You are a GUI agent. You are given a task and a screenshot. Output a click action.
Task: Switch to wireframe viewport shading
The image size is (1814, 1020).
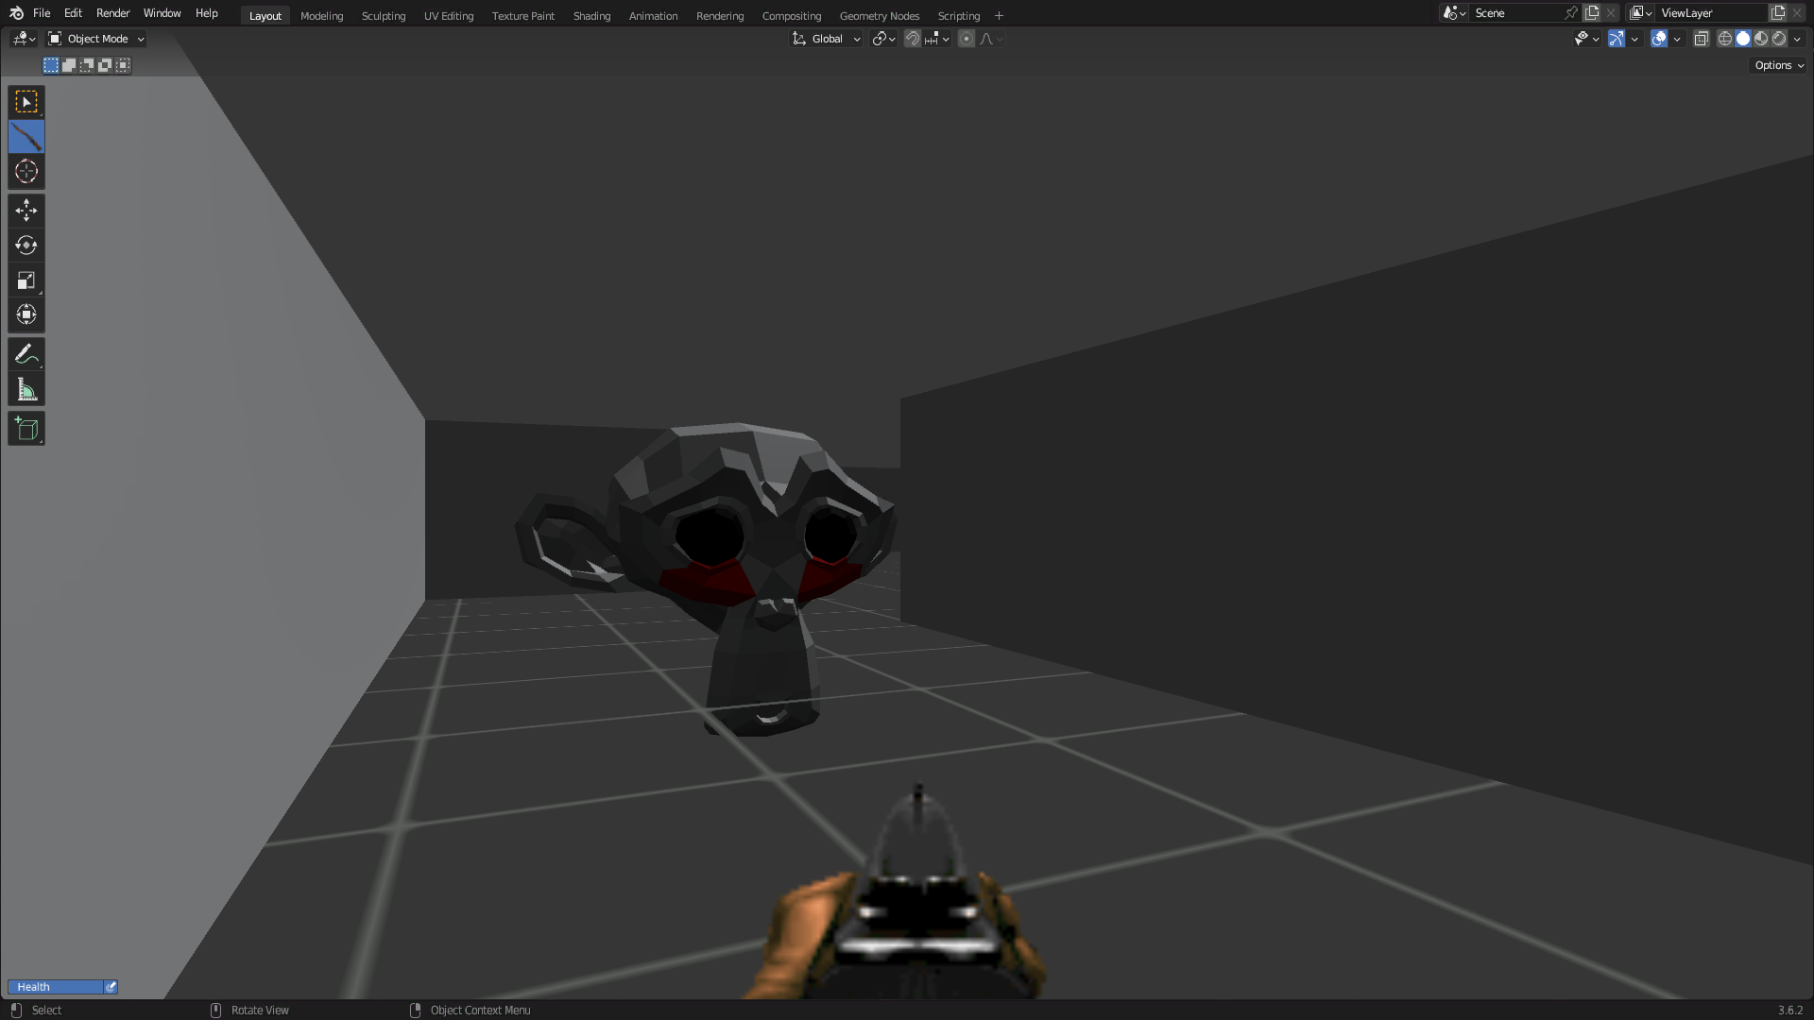pos(1725,39)
